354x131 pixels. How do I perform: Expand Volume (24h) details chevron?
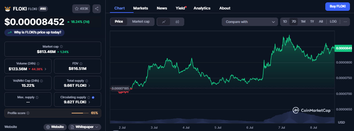tap(46, 69)
